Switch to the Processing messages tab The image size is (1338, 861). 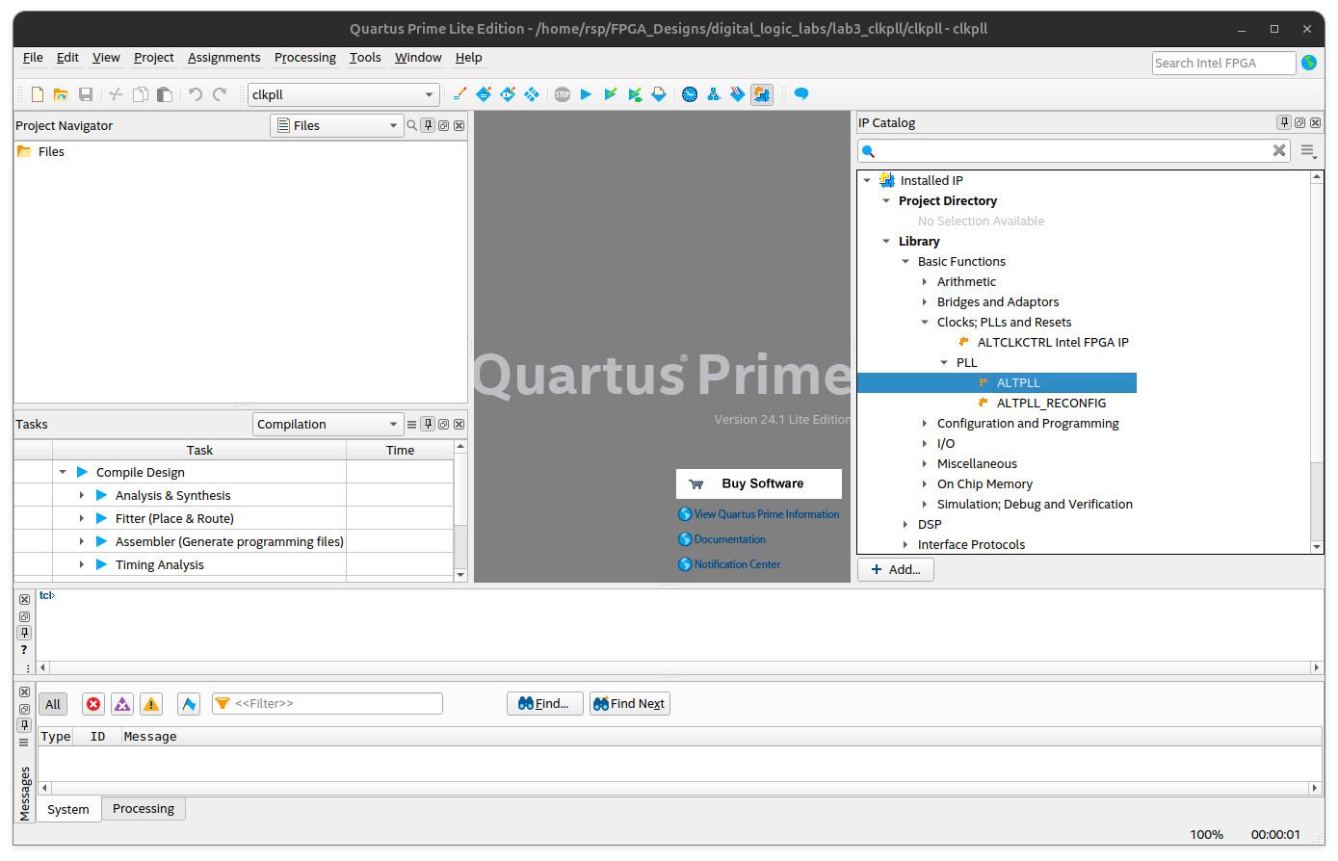click(144, 809)
